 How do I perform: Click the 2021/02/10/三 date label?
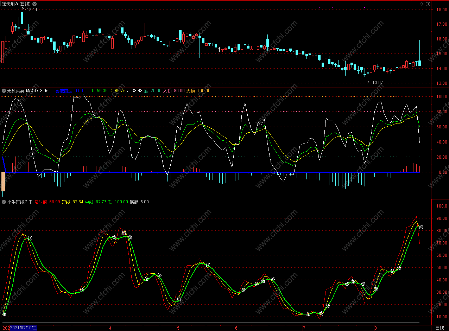24,328
